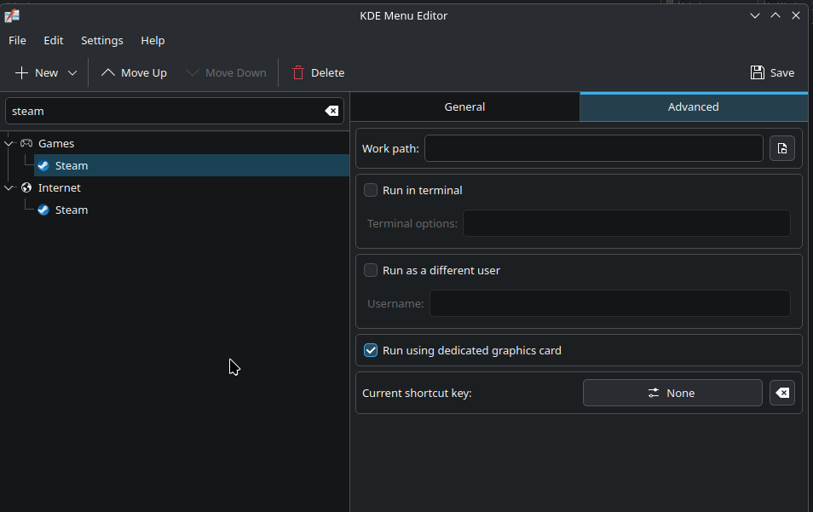Click the Internet globe category icon
The image size is (813, 512).
click(x=26, y=187)
